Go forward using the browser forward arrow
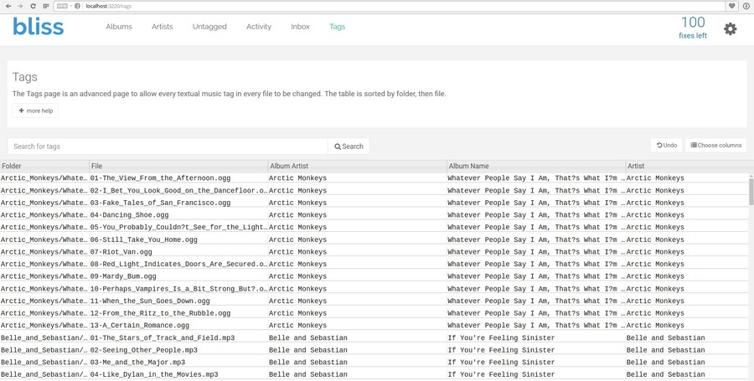Image resolution: width=754 pixels, height=381 pixels. pyautogui.click(x=20, y=6)
